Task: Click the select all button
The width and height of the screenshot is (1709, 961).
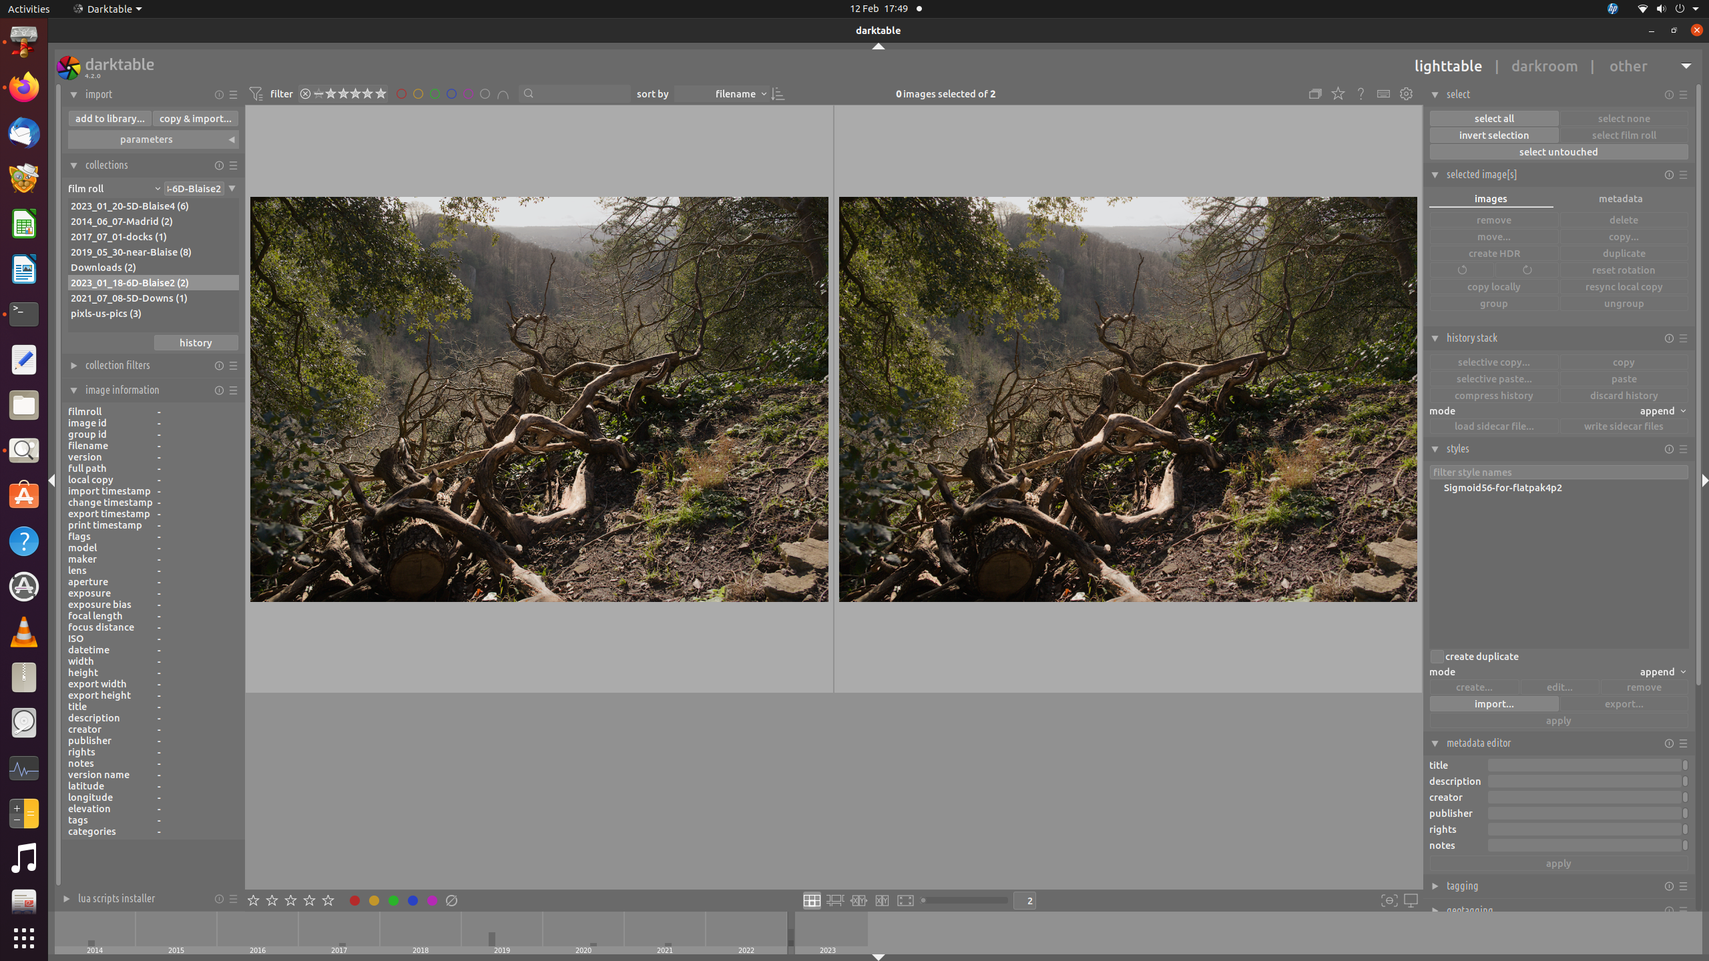Action: pos(1493,119)
